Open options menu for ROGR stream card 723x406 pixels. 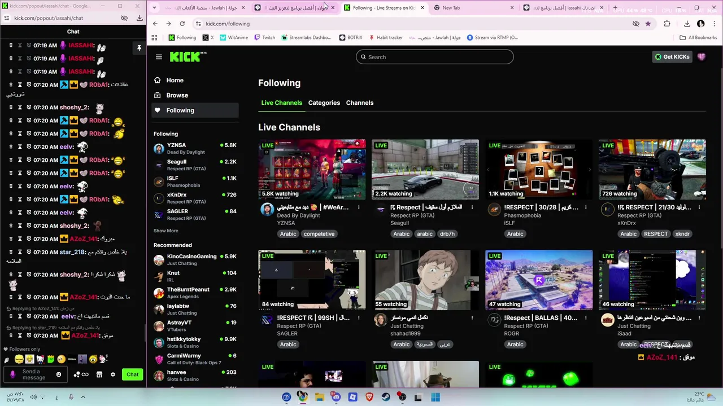pyautogui.click(x=586, y=318)
